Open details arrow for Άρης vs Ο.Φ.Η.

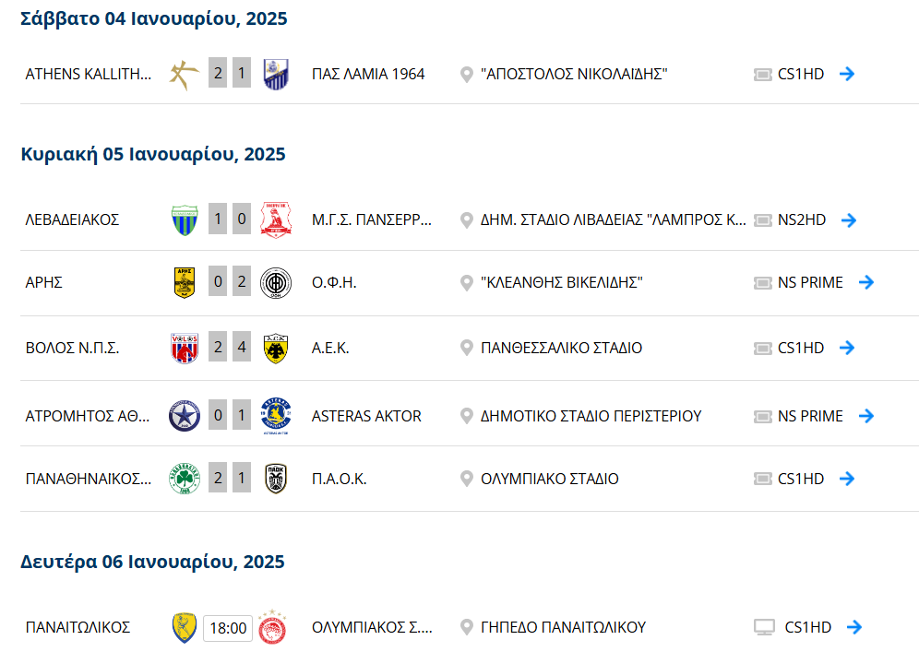point(866,282)
